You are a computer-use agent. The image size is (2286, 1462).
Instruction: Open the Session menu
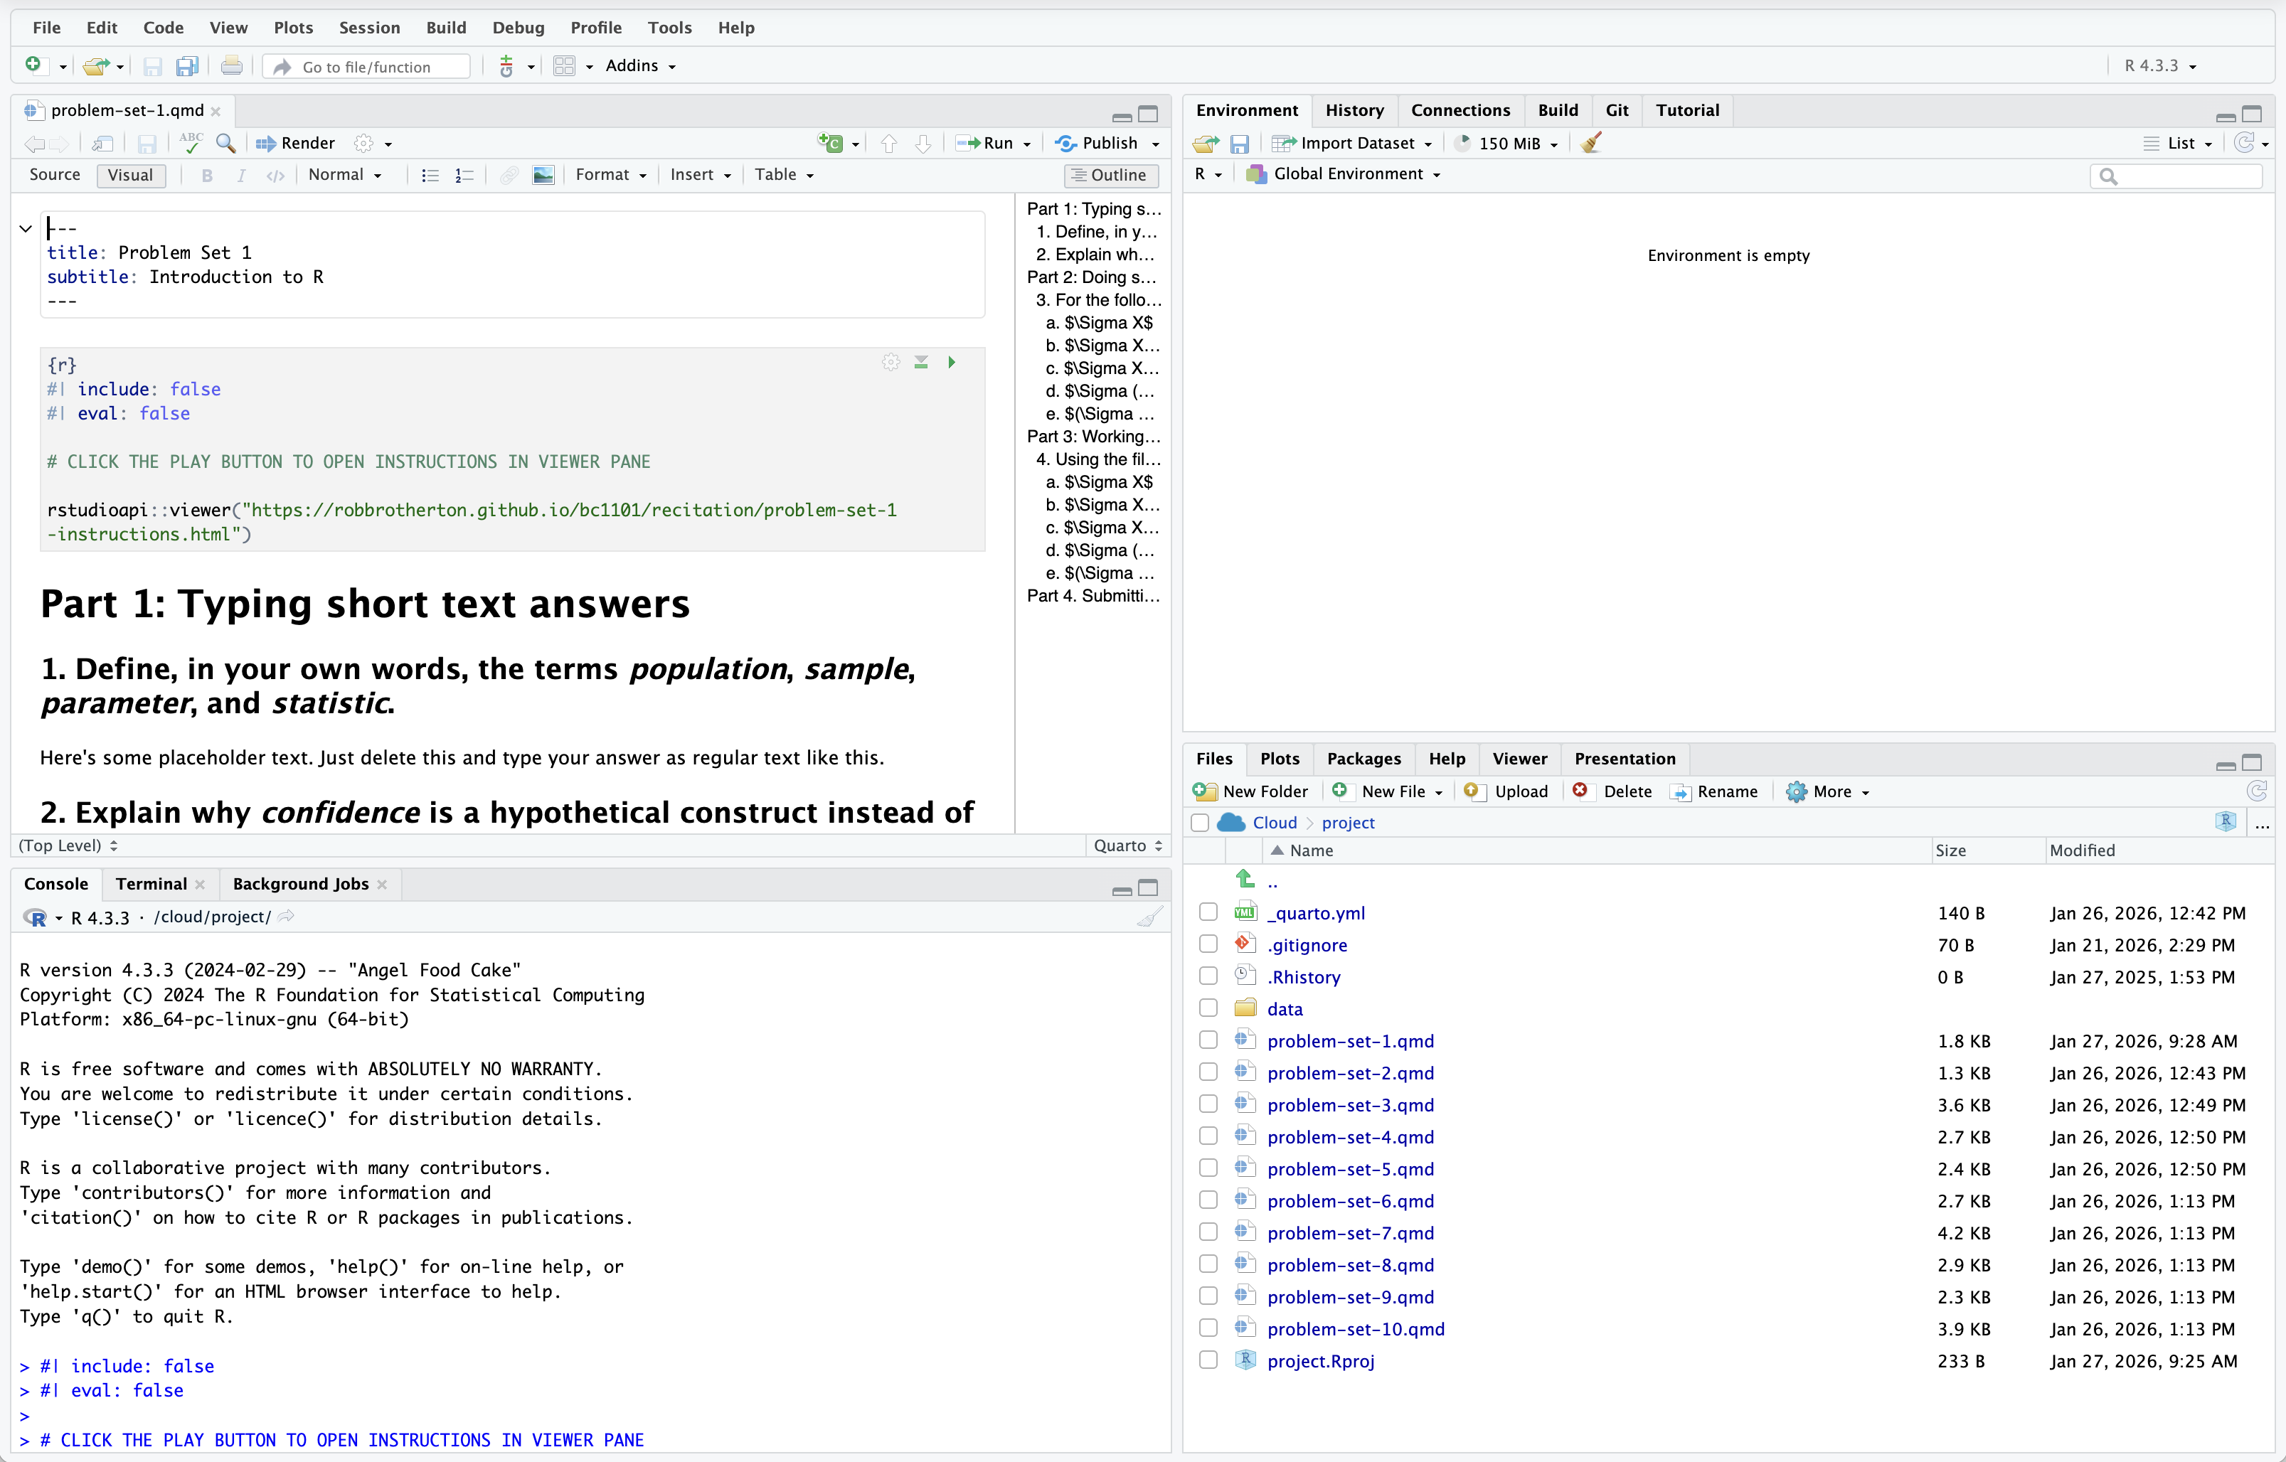pyautogui.click(x=369, y=28)
